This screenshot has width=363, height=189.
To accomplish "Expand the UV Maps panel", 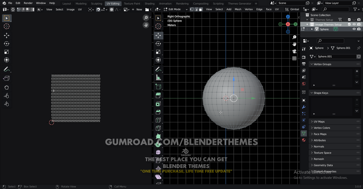I will 335,122.
